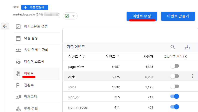Disable conversion toggle for sign_in
198x112 pixels.
point(175,97)
